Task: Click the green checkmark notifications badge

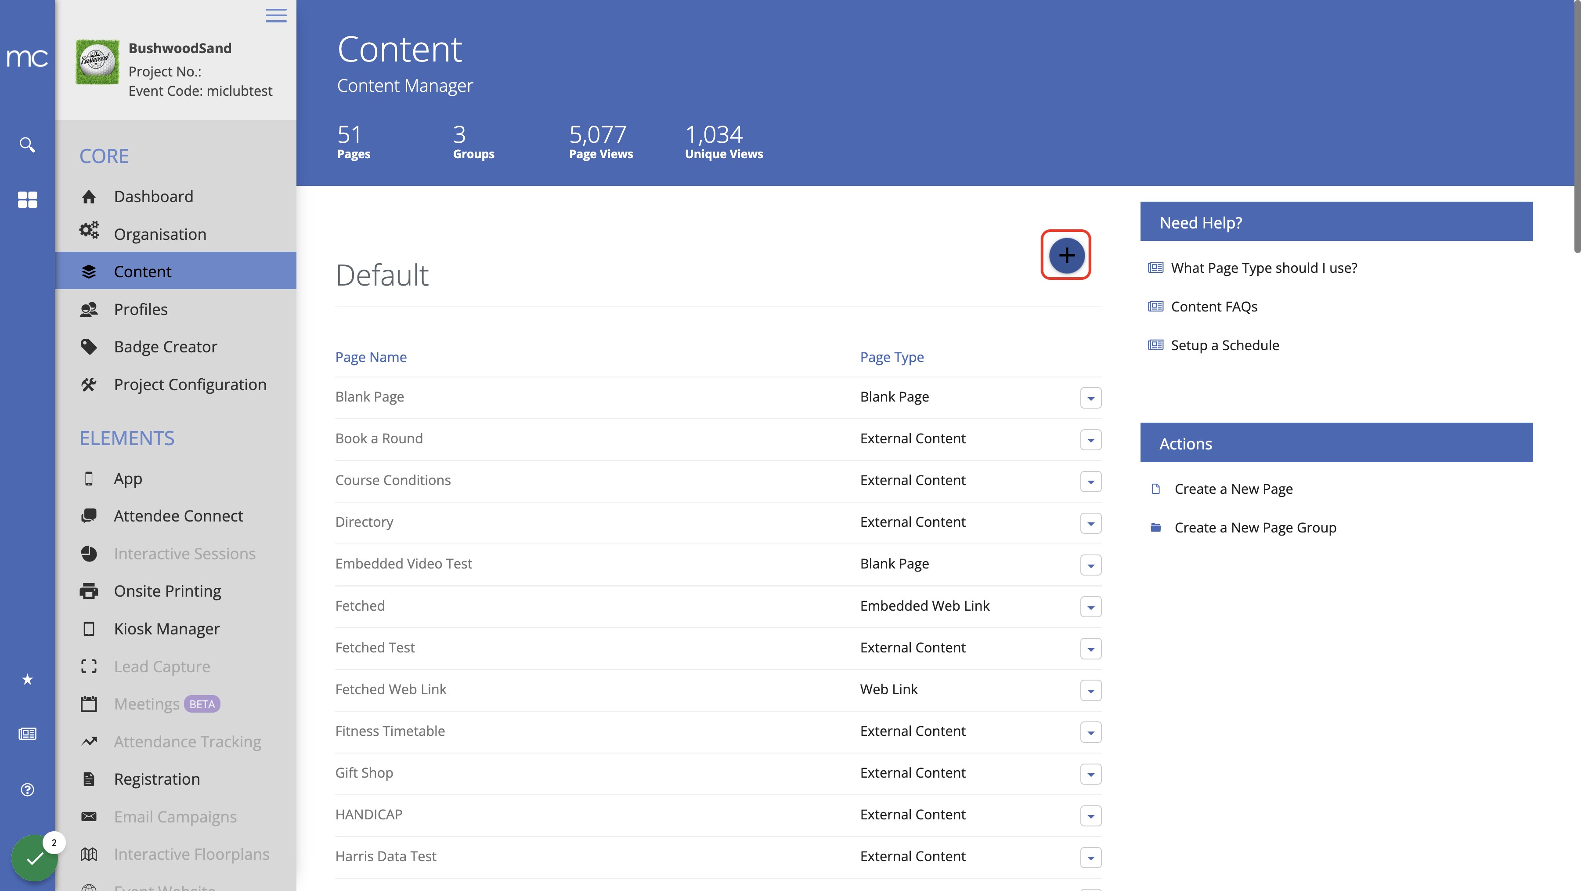Action: [35, 857]
